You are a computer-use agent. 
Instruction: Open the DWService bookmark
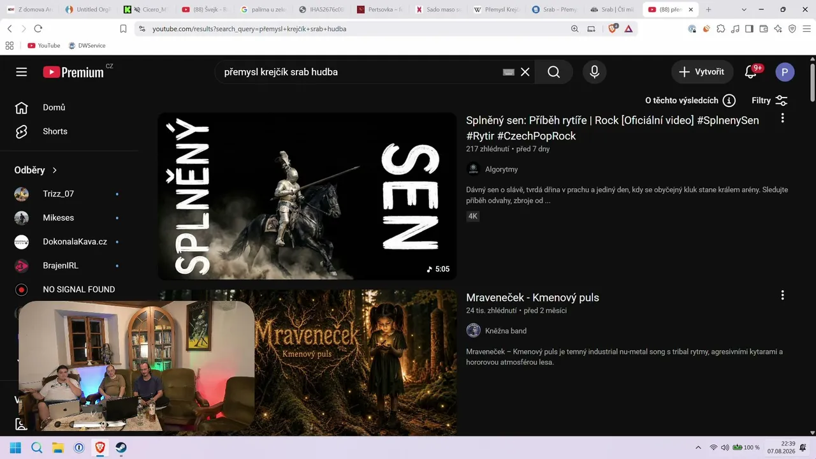point(87,46)
